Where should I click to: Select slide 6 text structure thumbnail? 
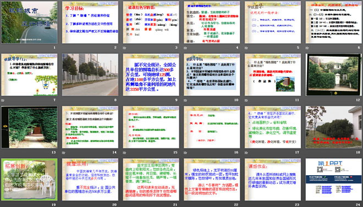[334, 22]
